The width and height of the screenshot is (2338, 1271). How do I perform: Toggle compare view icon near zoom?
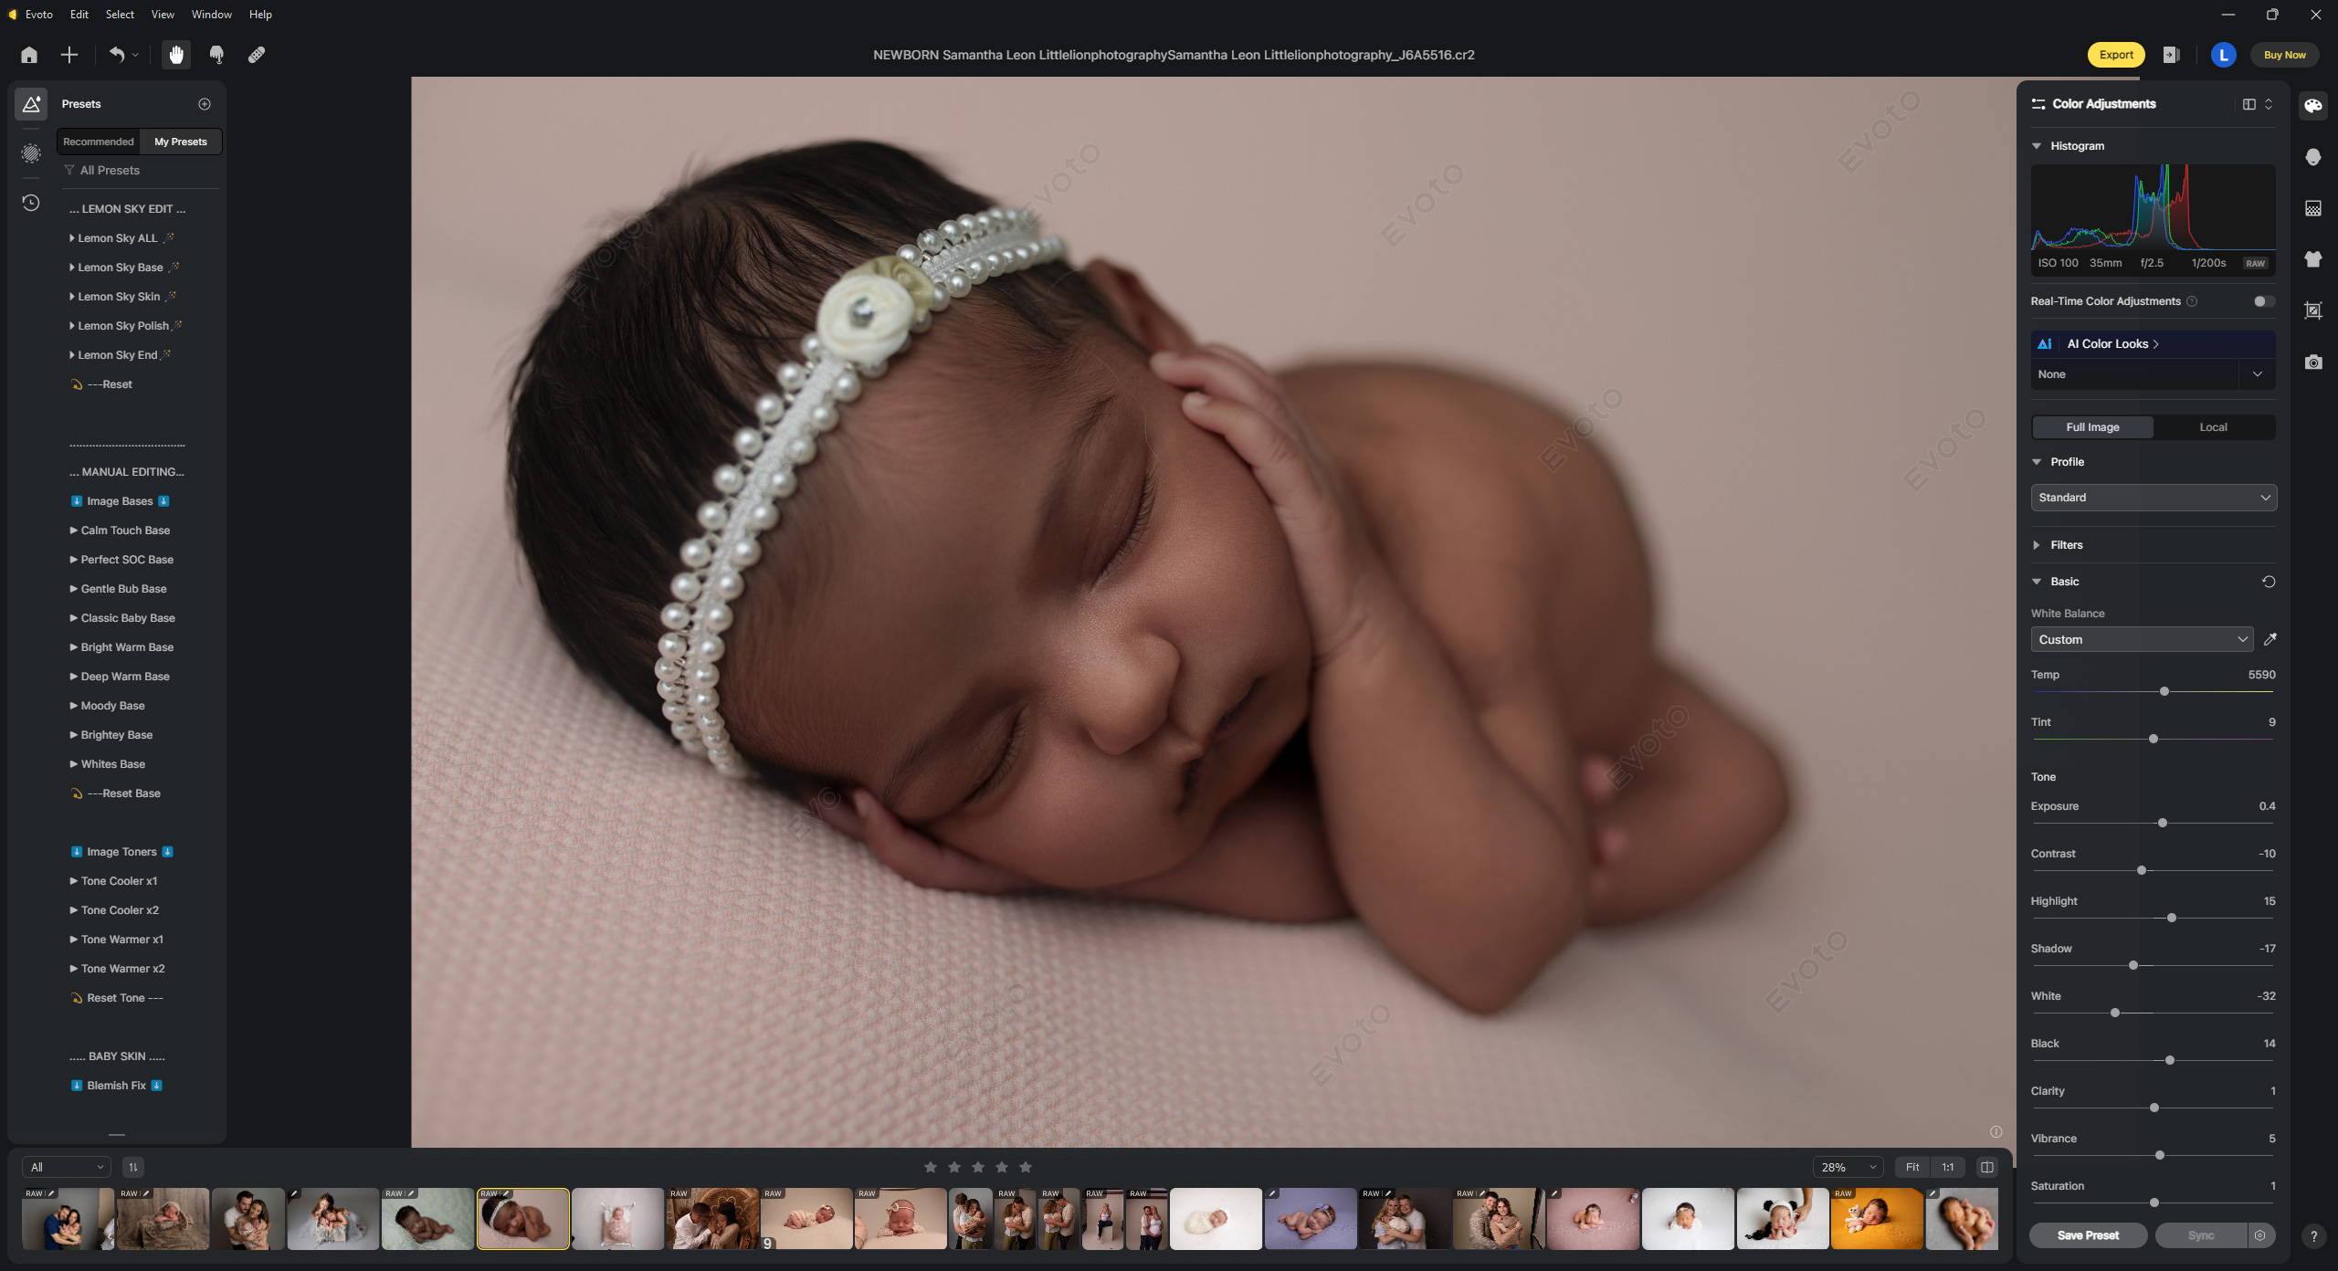1986,1167
